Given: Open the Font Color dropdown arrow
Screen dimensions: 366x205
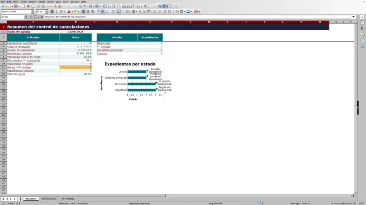Looking at the screenshot, I should [x=72, y=12].
